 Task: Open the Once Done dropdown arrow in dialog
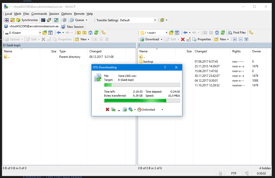[x=135, y=110]
